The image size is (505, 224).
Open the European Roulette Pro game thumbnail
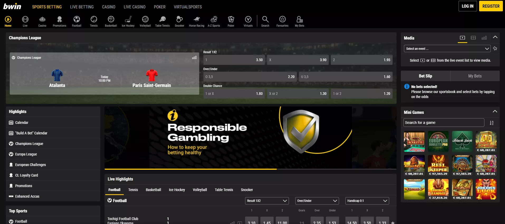pyautogui.click(x=438, y=142)
